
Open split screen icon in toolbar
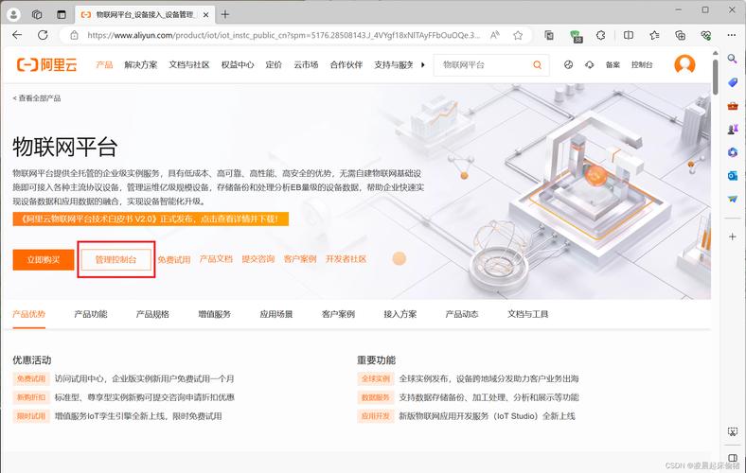629,35
